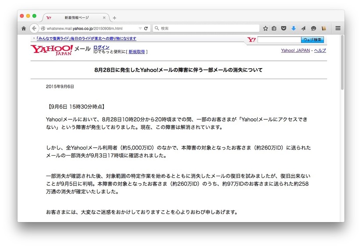Click the article title about 8月28日 障害
This screenshot has height=247, width=362.
pyautogui.click(x=178, y=70)
